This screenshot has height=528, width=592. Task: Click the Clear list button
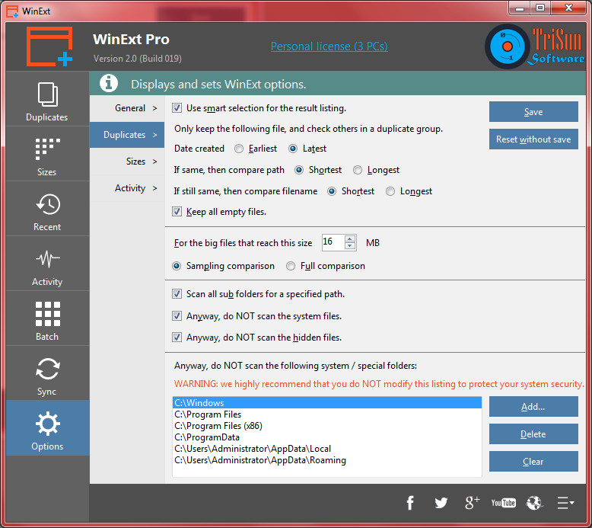[x=533, y=461]
